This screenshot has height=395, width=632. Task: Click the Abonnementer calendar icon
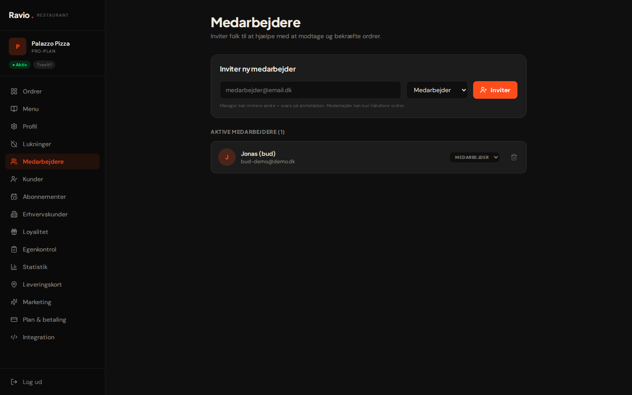pyautogui.click(x=14, y=197)
